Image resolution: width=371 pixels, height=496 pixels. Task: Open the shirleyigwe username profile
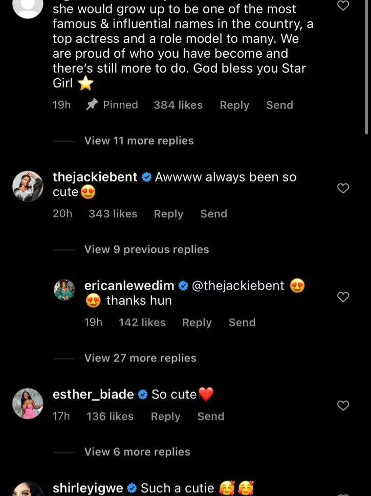coord(88,488)
